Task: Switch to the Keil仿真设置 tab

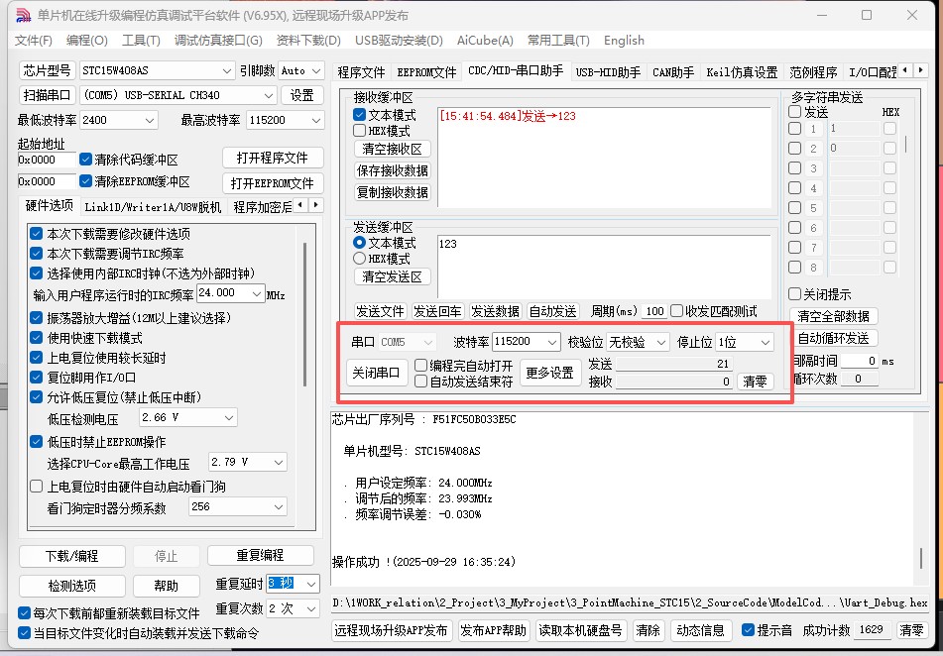Action: tap(742, 72)
